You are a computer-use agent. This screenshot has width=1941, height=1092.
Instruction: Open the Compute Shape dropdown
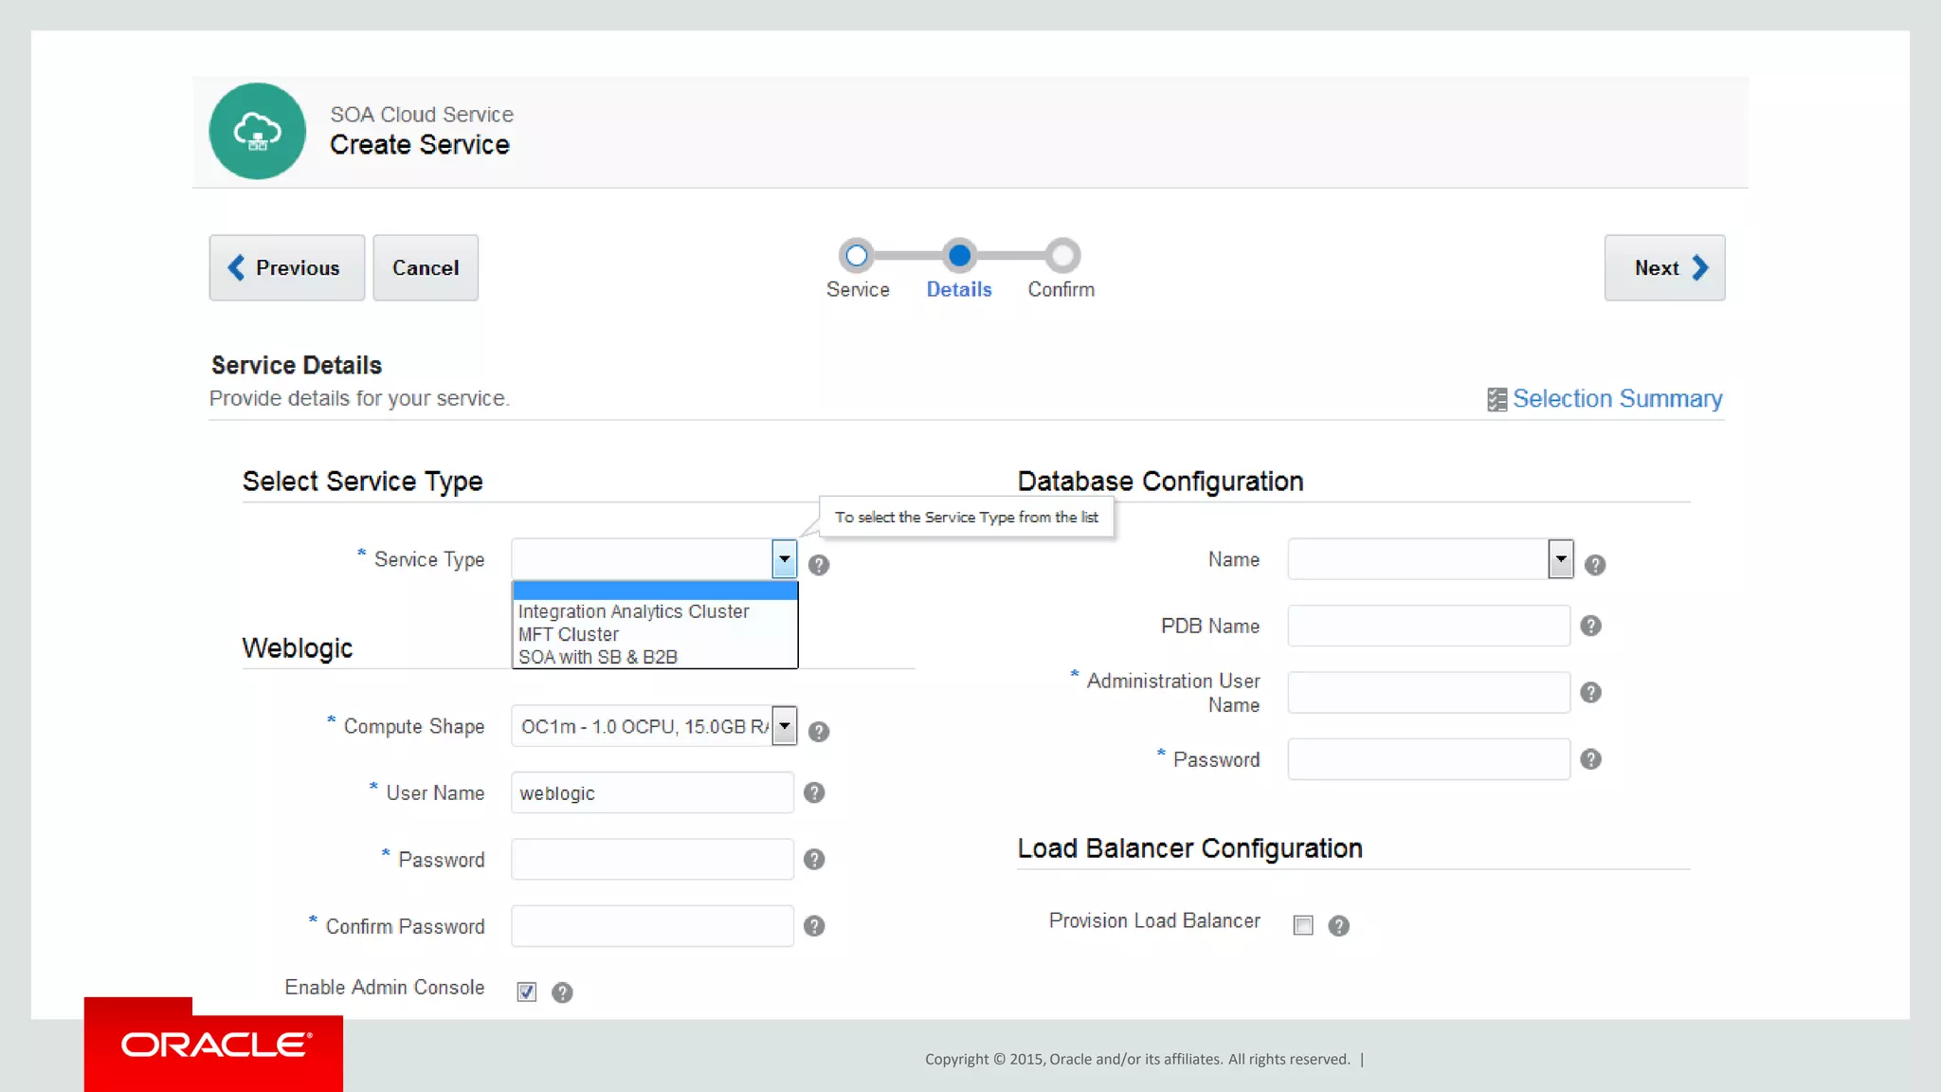[784, 726]
